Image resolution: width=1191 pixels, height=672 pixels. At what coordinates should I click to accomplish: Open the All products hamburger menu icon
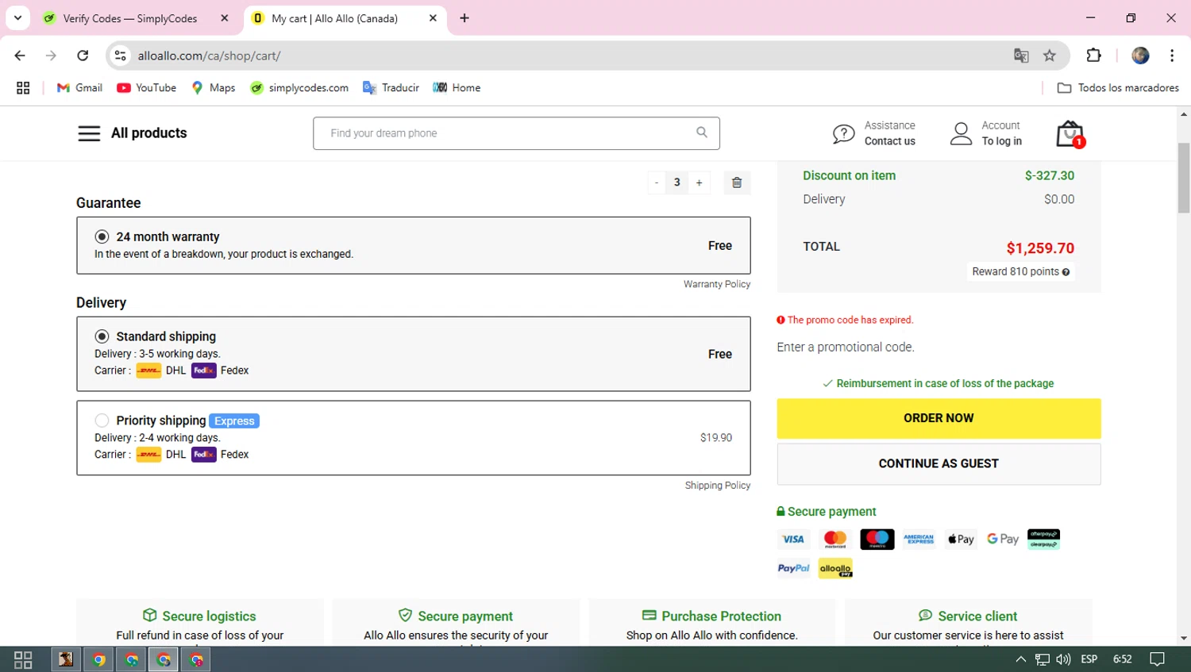[89, 133]
